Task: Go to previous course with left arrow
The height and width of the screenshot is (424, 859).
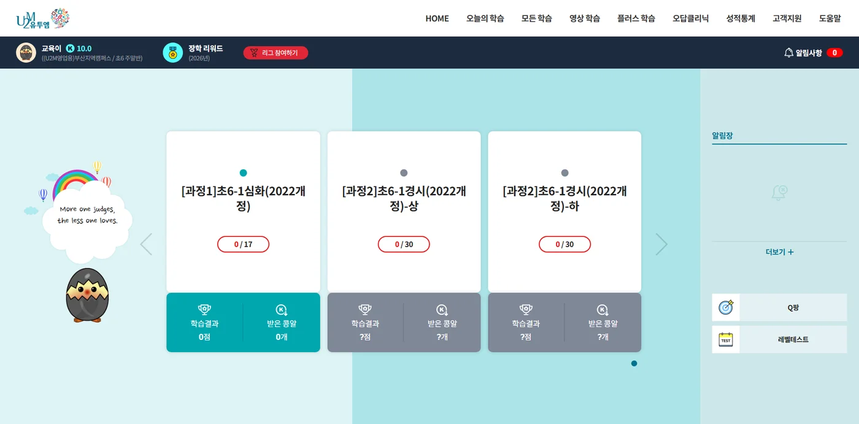Action: pyautogui.click(x=146, y=244)
